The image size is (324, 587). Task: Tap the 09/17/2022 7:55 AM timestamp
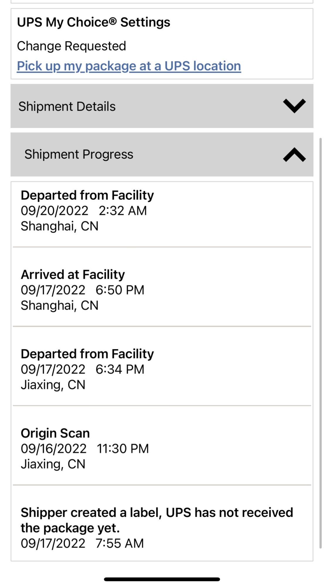(x=82, y=543)
